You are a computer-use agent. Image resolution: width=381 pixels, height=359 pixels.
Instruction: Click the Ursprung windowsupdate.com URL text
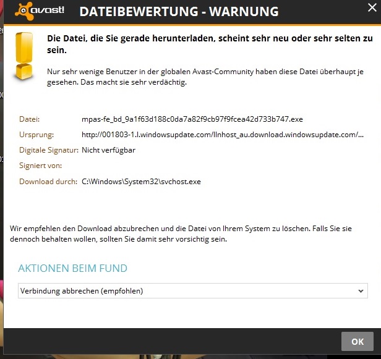pyautogui.click(x=223, y=135)
